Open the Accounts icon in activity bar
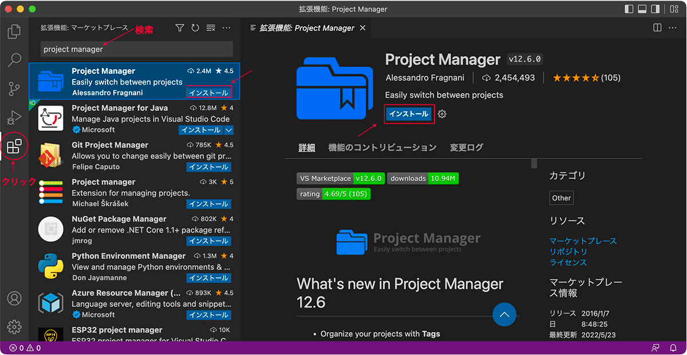Image resolution: width=687 pixels, height=355 pixels. pyautogui.click(x=14, y=298)
